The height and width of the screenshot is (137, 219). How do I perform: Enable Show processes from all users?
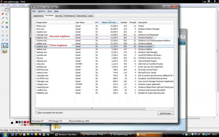pyautogui.click(x=36, y=112)
